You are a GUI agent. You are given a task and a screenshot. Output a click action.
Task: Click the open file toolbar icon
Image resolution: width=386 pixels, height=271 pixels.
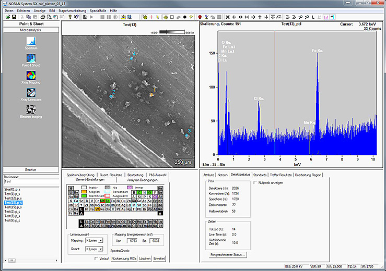coord(8,17)
